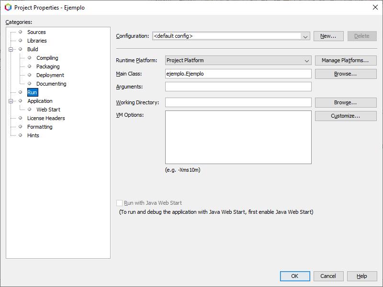Click into Working Directory field

(x=238, y=102)
